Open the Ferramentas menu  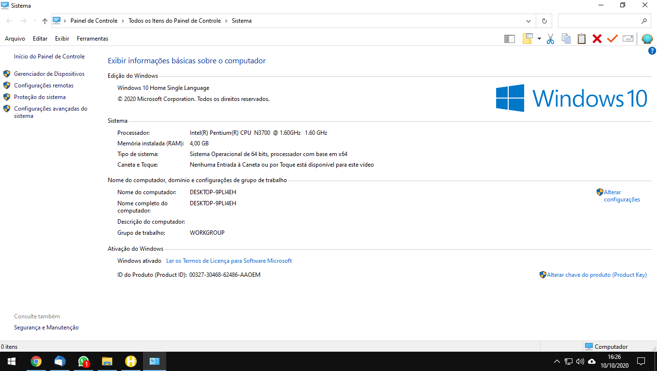pos(92,39)
